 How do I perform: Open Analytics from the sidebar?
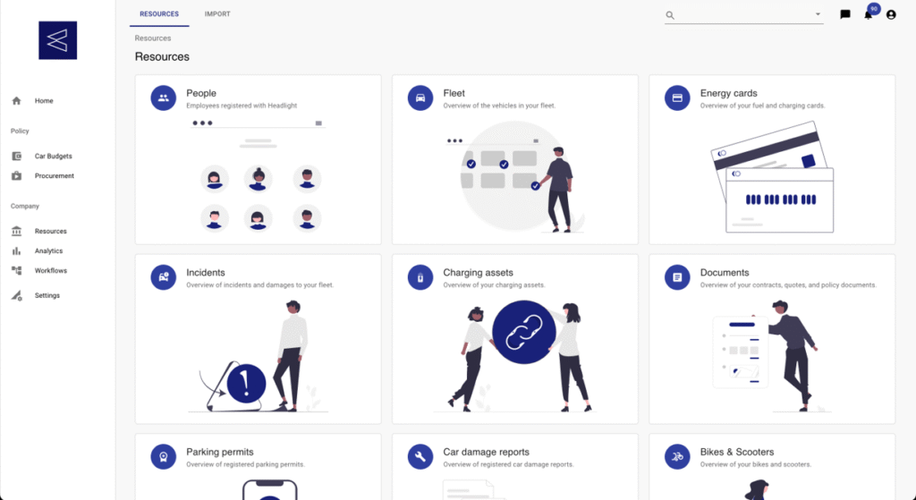pyautogui.click(x=48, y=251)
